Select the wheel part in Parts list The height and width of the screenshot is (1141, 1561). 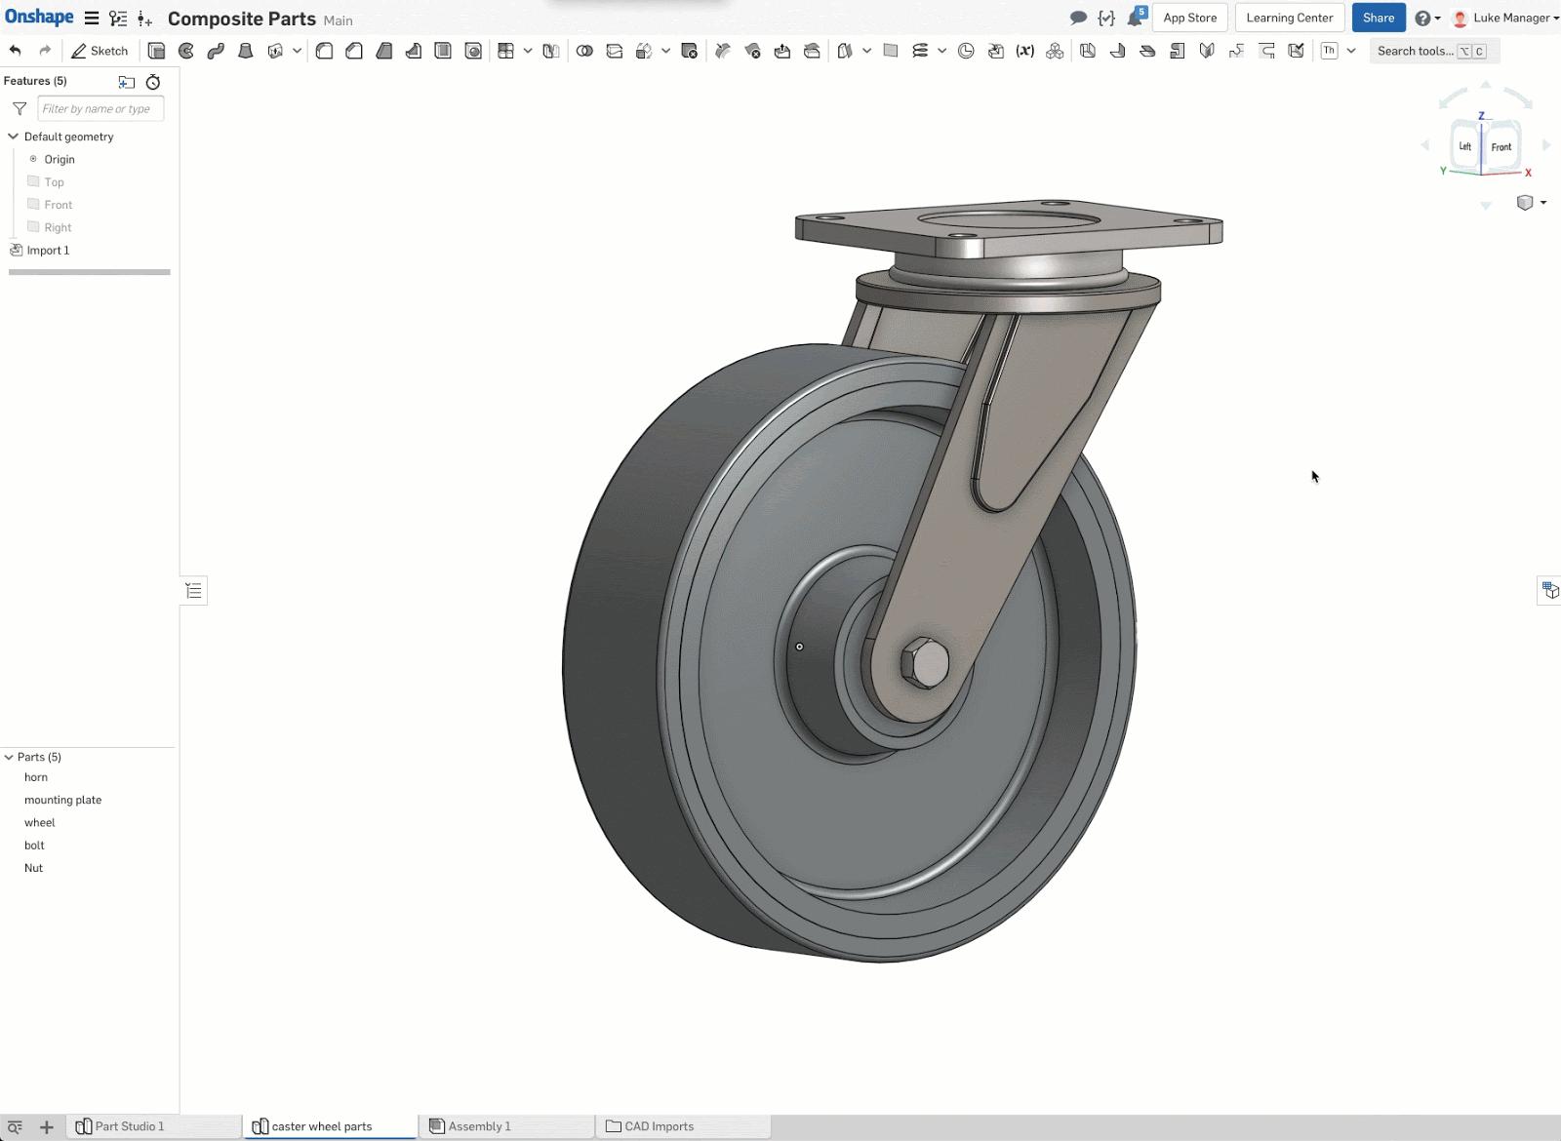click(x=40, y=822)
